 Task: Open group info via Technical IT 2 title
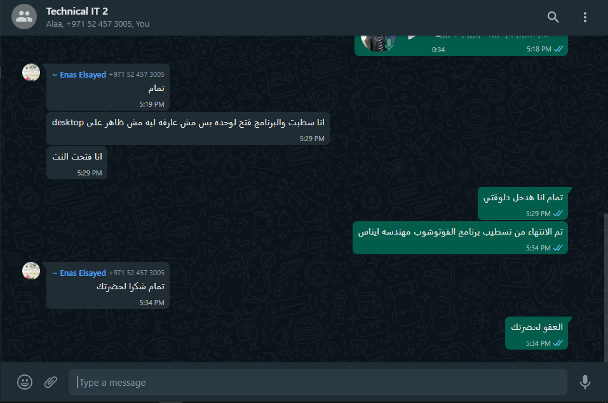tap(77, 11)
